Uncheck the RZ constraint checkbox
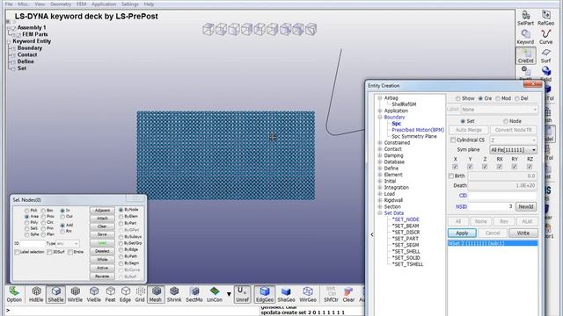This screenshot has height=316, width=563. [530, 167]
